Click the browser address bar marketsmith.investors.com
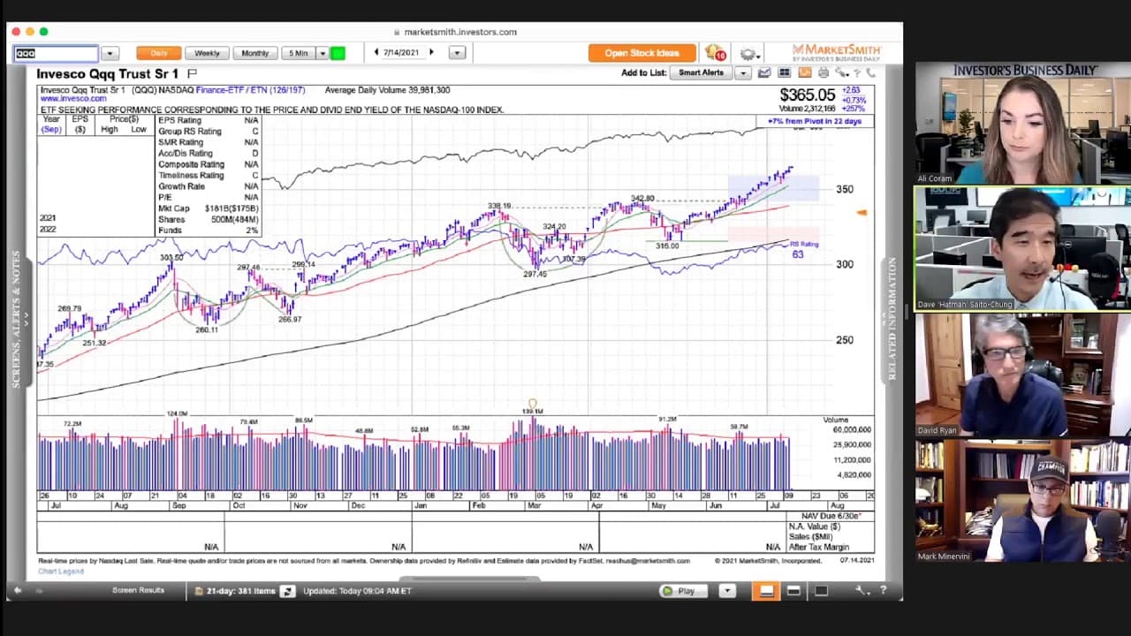Viewport: 1131px width, 636px height. [459, 32]
